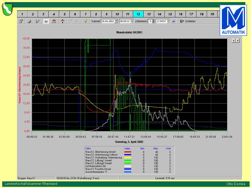Click yellow swatch for Vorlauftemp Unterheizung
This screenshot has height=188, width=251.
coord(127,158)
